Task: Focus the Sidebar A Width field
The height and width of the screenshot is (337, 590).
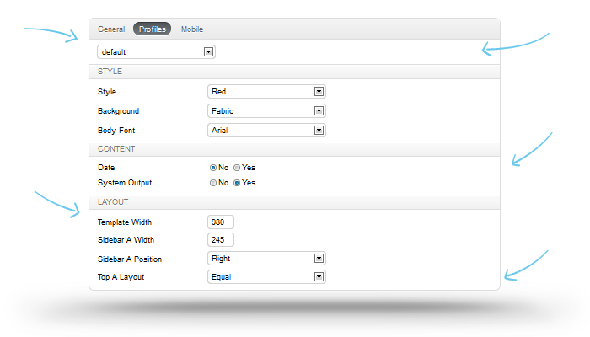Action: [220, 240]
